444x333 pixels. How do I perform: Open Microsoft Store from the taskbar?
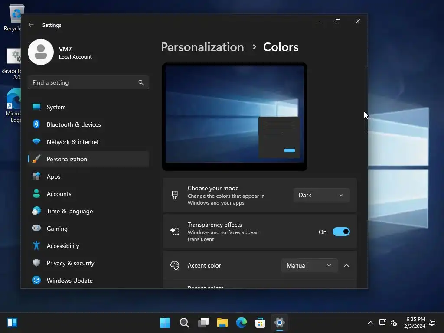pos(260,323)
